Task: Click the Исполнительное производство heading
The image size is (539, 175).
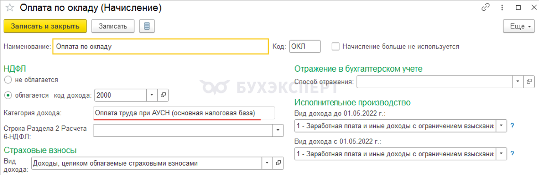Action: 353,102
